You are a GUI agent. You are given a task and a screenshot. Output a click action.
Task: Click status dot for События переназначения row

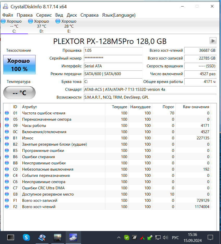click(x=7, y=175)
